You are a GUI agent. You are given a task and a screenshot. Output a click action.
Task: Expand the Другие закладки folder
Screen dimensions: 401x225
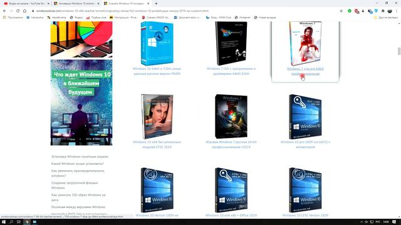click(x=386, y=17)
